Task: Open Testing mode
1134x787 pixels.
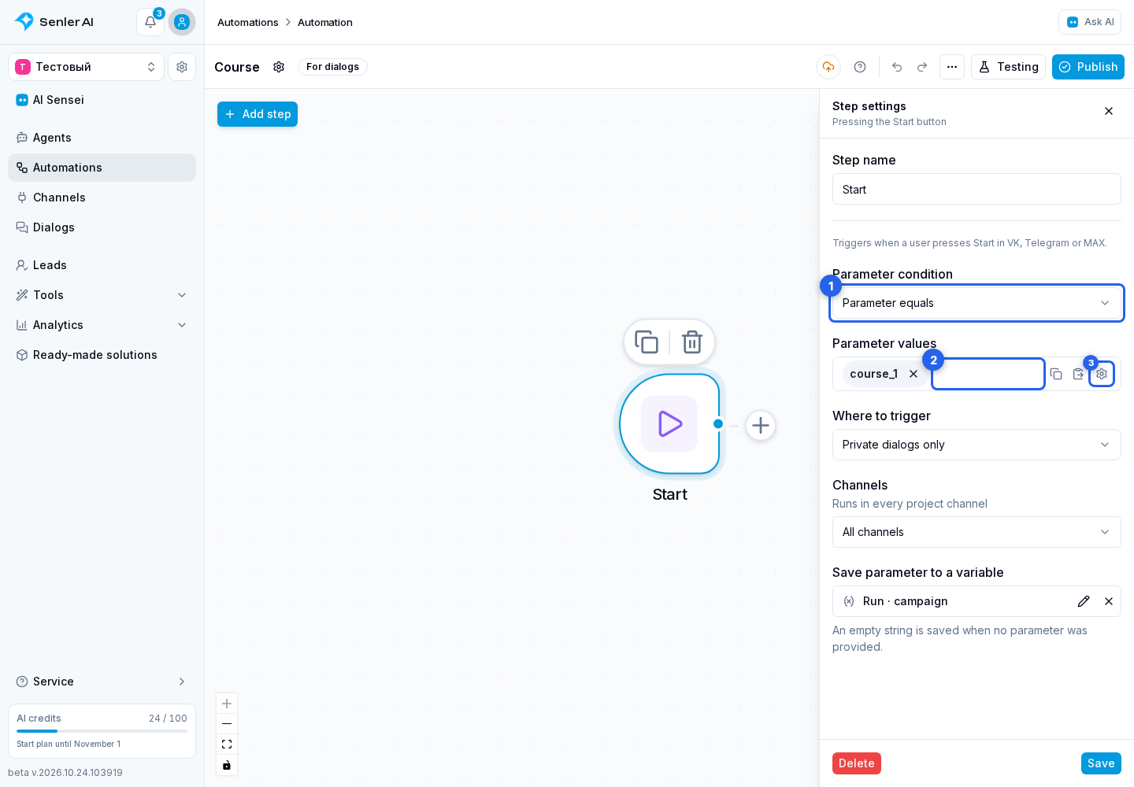Action: click(x=1008, y=67)
